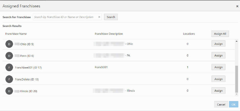Click the results list scrollbar thumb
The width and height of the screenshot is (240, 111).
pyautogui.click(x=237, y=79)
